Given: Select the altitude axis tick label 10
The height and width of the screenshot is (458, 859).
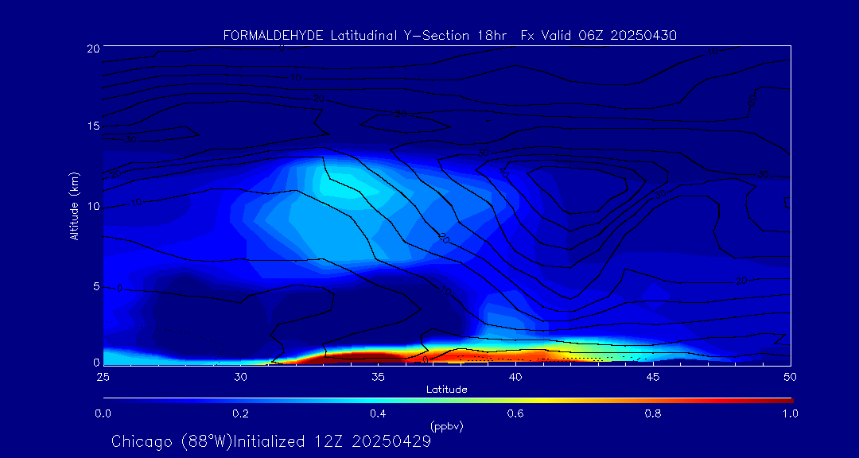Looking at the screenshot, I should pos(93,206).
